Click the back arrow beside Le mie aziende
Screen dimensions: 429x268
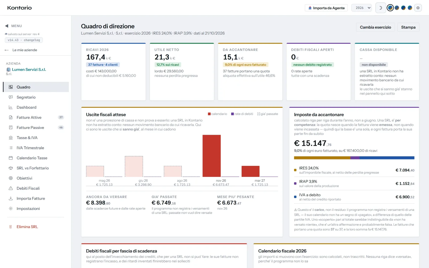7,50
